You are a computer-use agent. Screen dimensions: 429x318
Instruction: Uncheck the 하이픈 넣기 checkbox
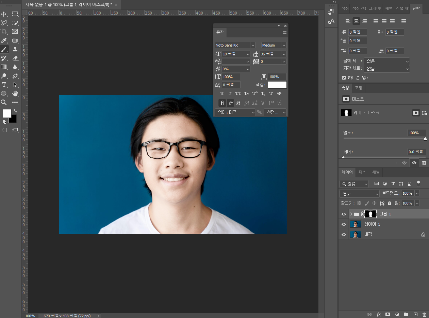[x=344, y=78]
